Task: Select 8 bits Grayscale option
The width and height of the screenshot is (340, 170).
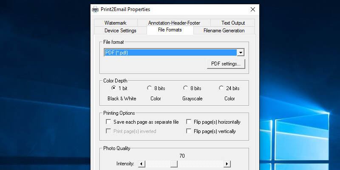Action: coord(185,88)
